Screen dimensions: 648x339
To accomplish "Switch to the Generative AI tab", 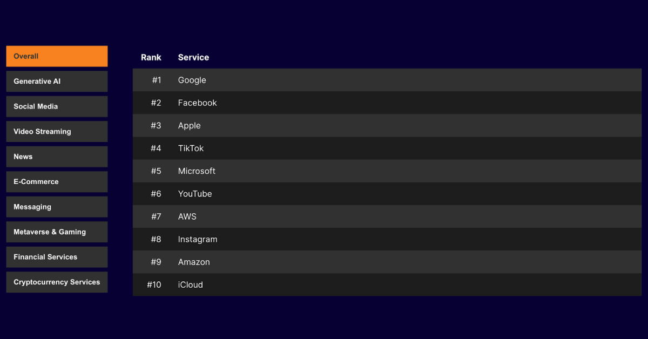I will click(57, 82).
